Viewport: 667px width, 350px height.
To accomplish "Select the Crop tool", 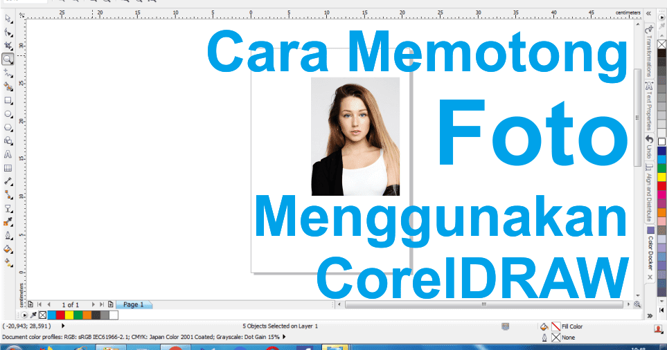I will (x=8, y=46).
